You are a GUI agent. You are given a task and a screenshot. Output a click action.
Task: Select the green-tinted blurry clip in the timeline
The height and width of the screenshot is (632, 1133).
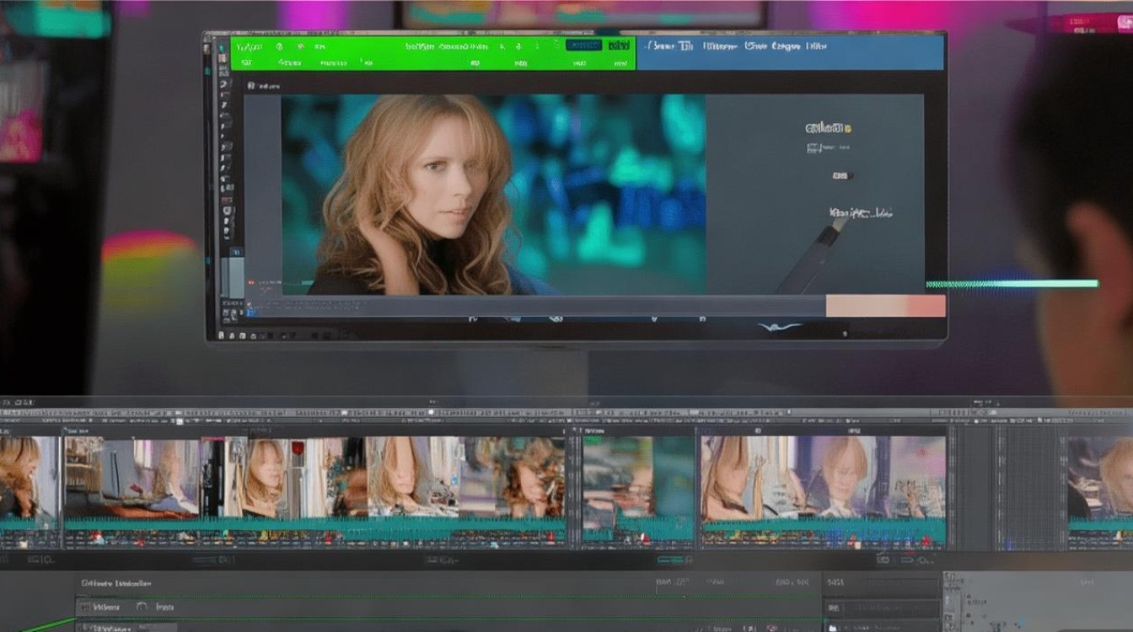coord(638,476)
